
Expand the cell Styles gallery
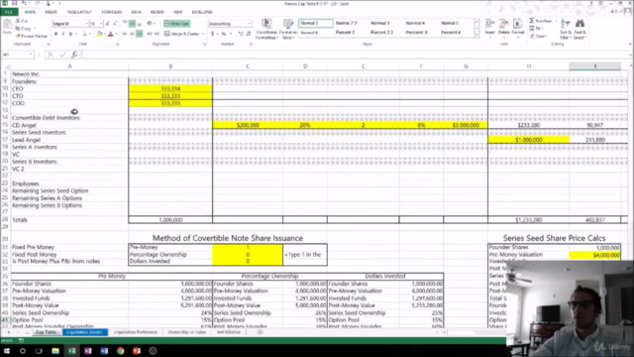[x=476, y=36]
